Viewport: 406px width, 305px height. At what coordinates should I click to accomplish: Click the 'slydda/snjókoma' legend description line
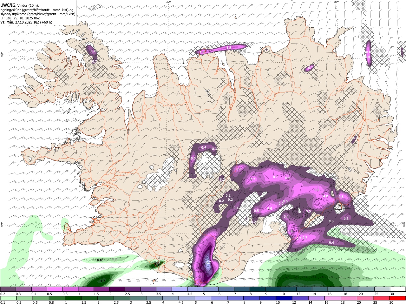click(38, 14)
